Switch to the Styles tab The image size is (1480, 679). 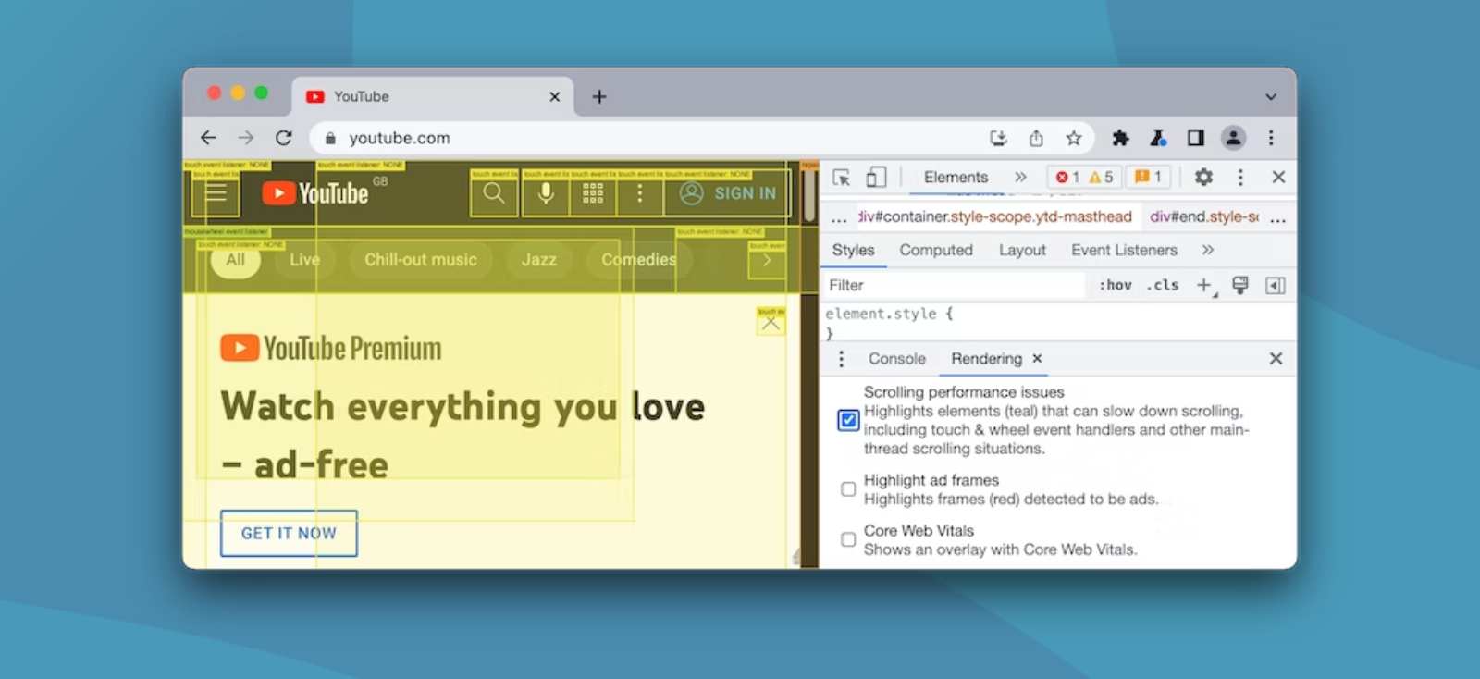[853, 250]
